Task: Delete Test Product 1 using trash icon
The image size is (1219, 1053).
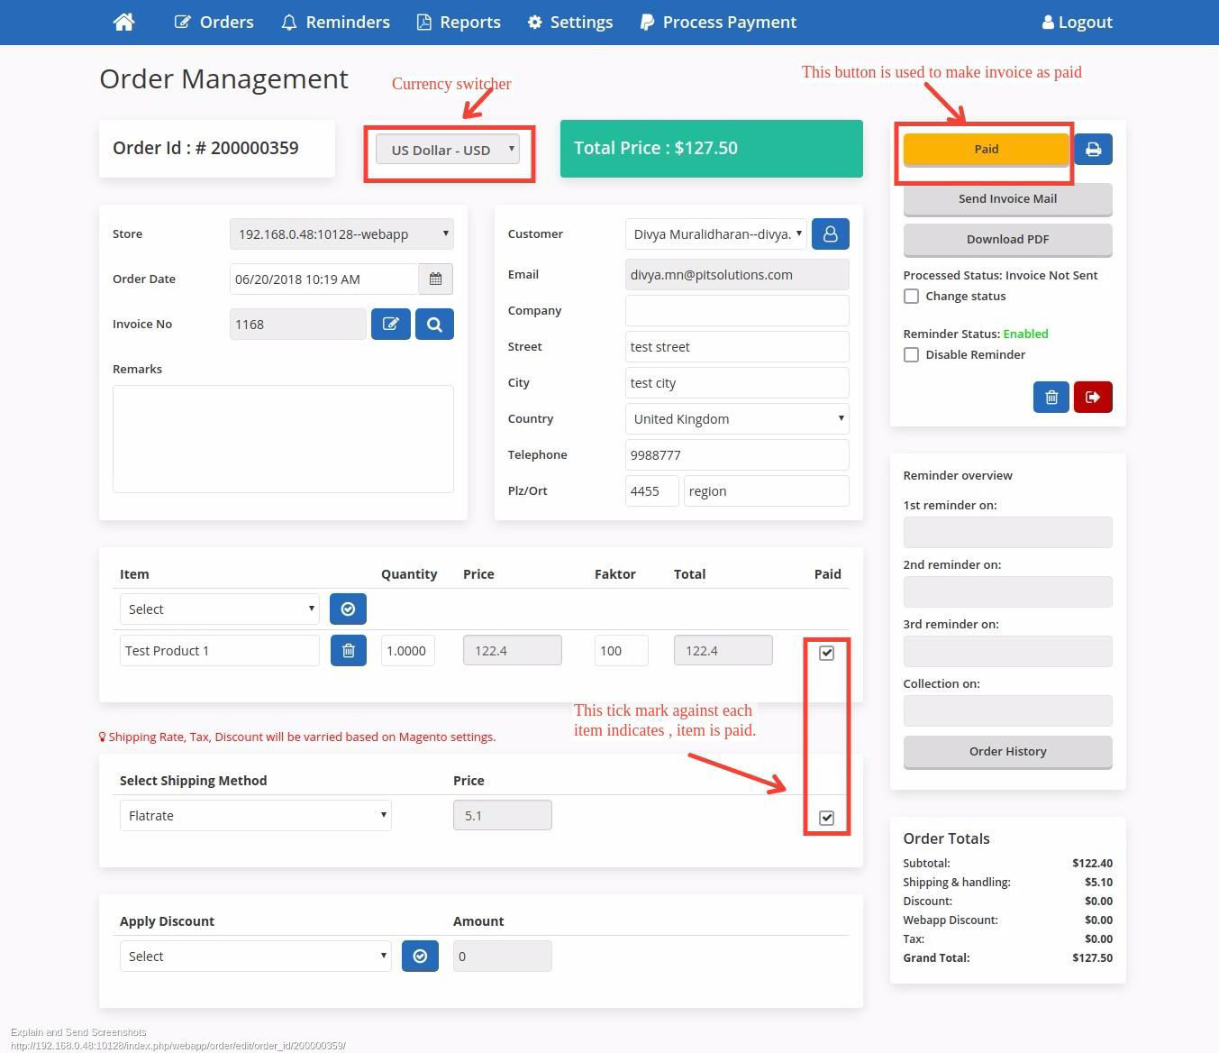Action: point(349,651)
